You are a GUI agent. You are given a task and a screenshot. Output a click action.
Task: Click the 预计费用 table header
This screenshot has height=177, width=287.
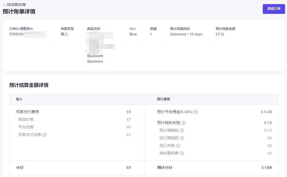[x=163, y=99]
